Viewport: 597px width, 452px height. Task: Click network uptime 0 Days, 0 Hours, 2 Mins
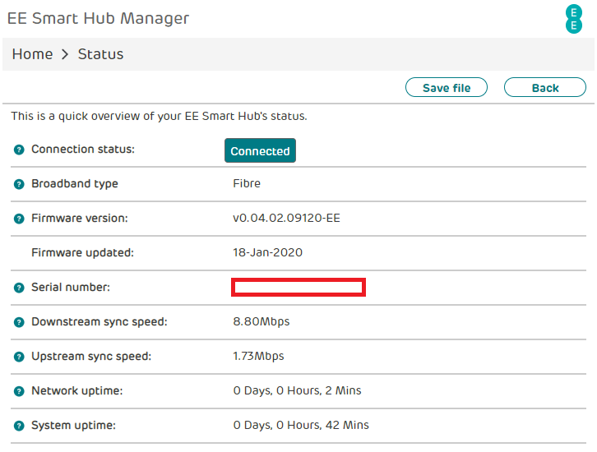point(297,390)
